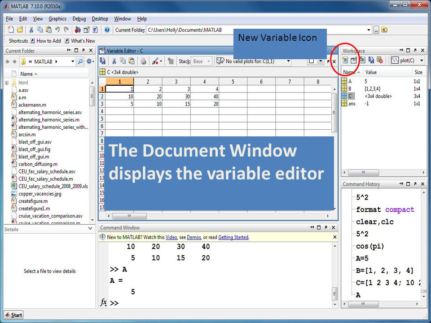Go up one folder level icon
The width and height of the screenshot is (431, 323).
(x=384, y=30)
